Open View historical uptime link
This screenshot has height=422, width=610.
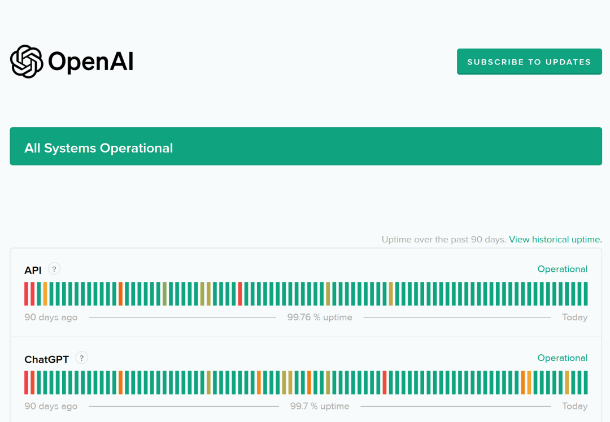click(x=555, y=239)
